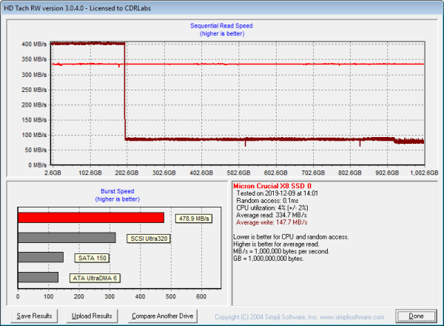Image resolution: width=444 pixels, height=326 pixels.
Task: Close the results with the Done button
Action: click(416, 316)
